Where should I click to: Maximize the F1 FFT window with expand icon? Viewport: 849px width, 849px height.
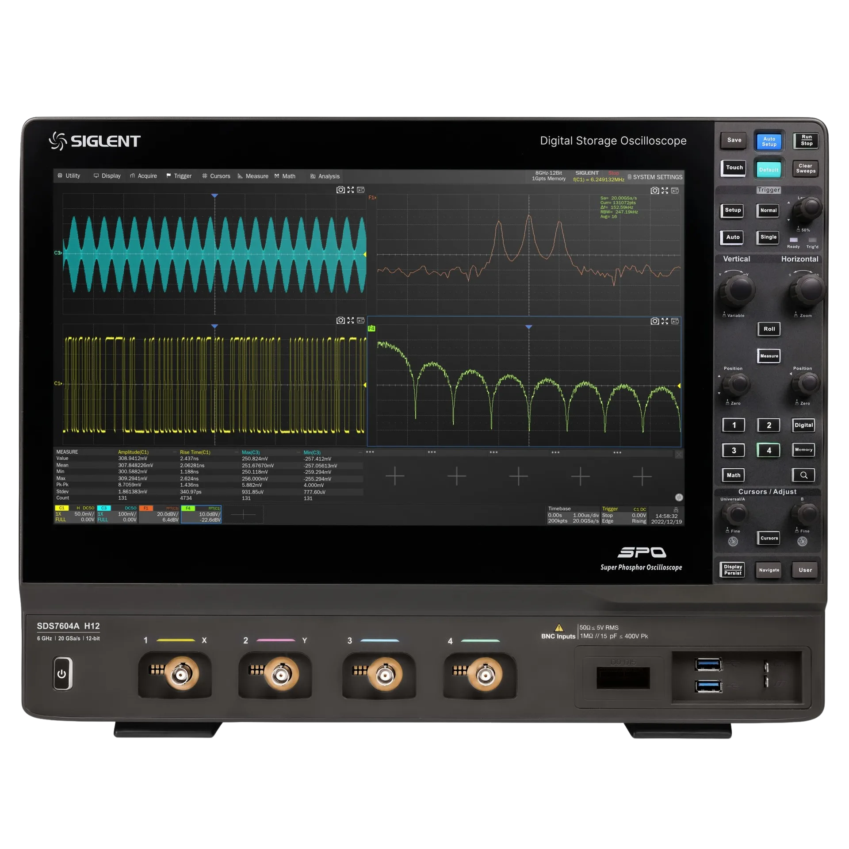pyautogui.click(x=665, y=191)
